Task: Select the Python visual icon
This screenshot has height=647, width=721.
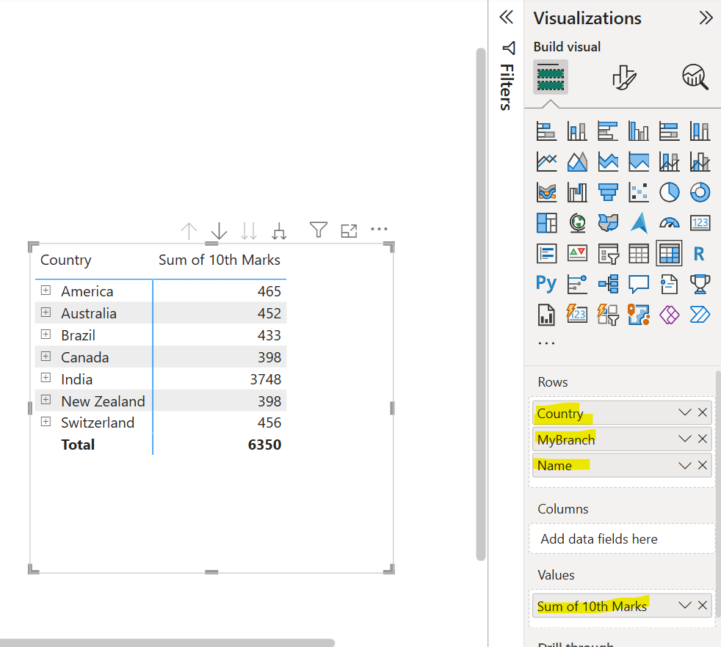Action: pyautogui.click(x=546, y=283)
